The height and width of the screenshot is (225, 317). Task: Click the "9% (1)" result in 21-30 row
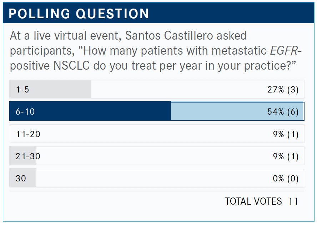(285, 156)
